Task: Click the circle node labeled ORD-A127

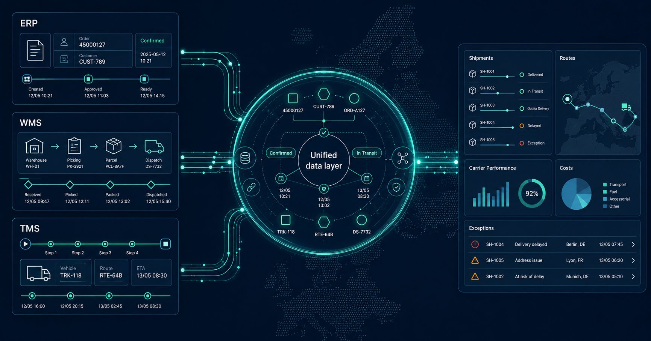Action: [354, 98]
